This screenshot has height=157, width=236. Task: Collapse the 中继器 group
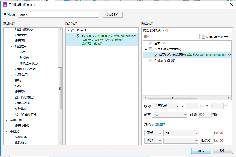pyautogui.click(x=6, y=131)
